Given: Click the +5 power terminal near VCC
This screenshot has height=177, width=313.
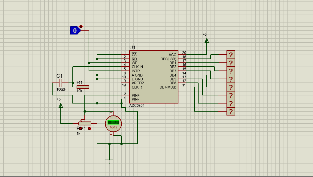Looking at the screenshot, I should [x=207, y=41].
